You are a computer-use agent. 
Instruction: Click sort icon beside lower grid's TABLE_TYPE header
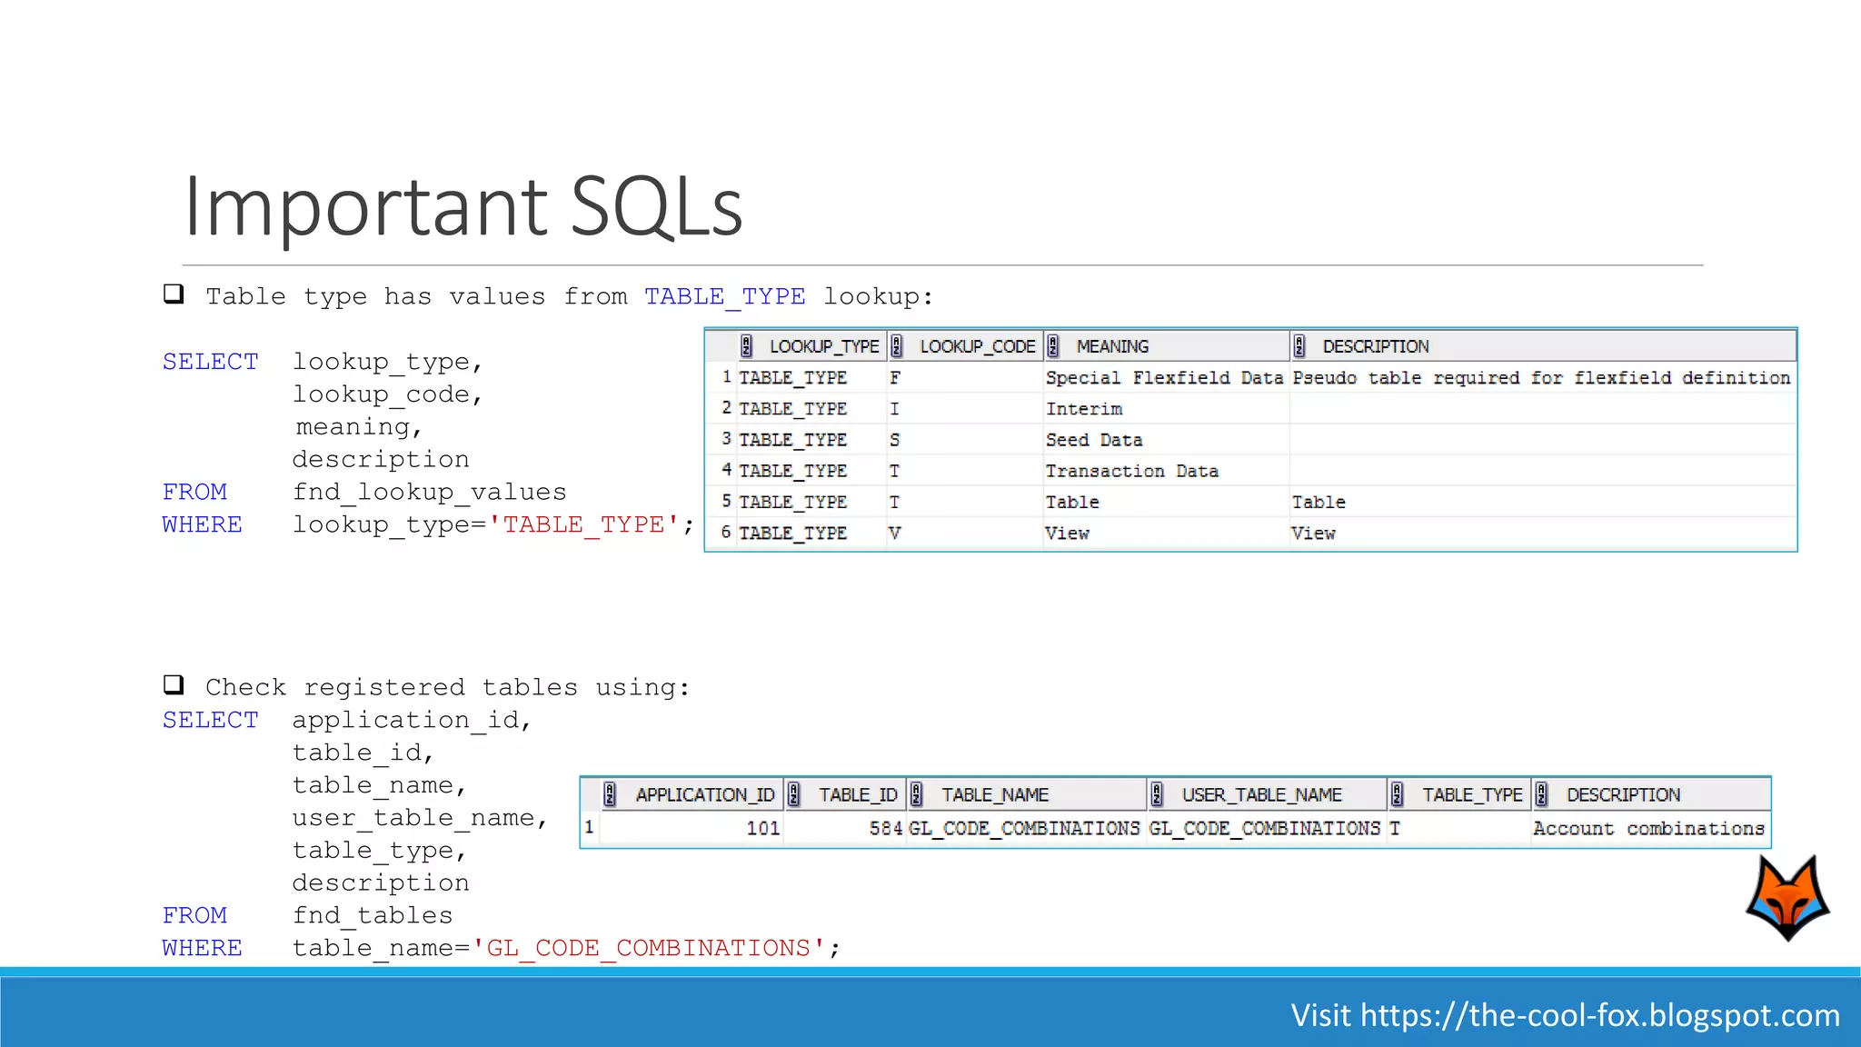1397,795
